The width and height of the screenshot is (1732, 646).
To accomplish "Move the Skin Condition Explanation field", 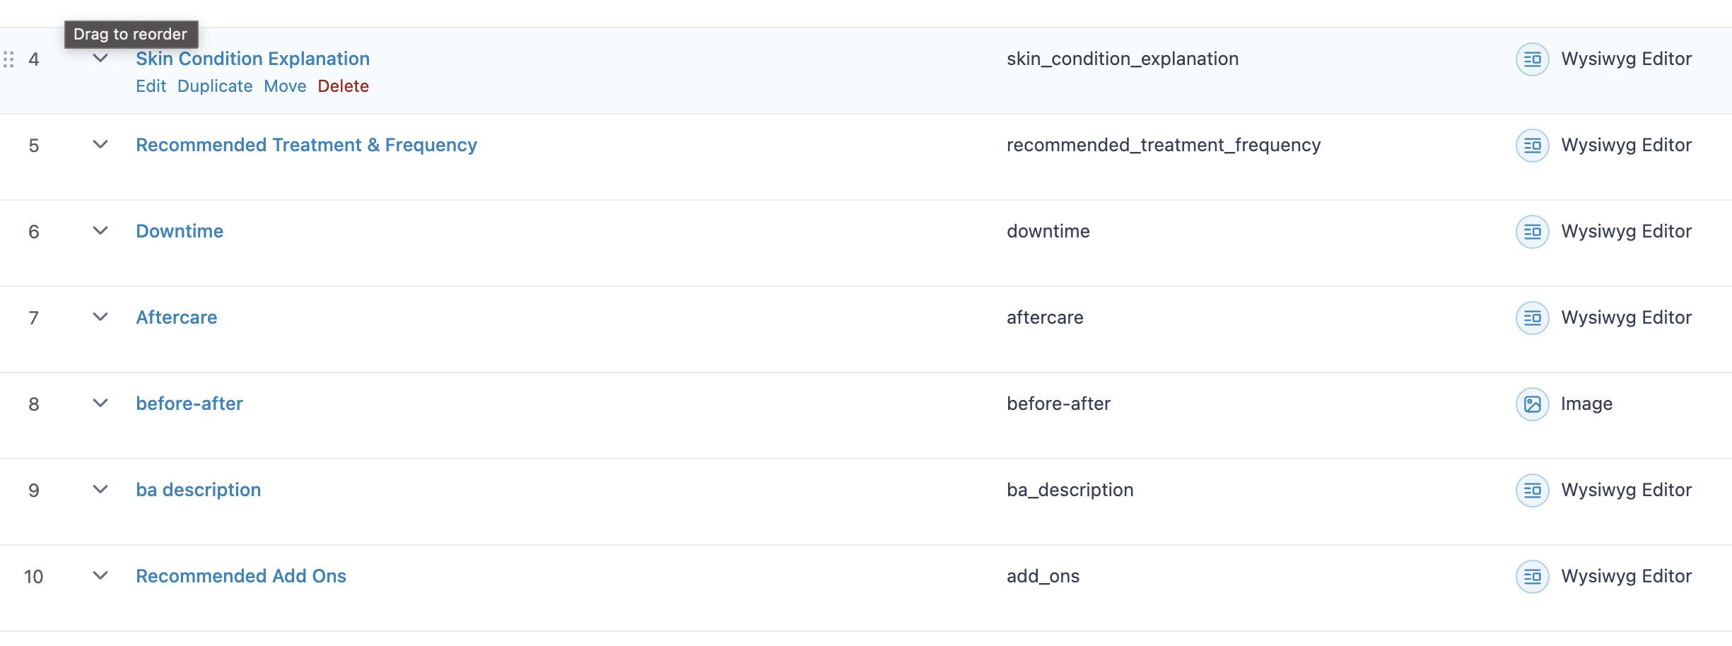I will (285, 86).
